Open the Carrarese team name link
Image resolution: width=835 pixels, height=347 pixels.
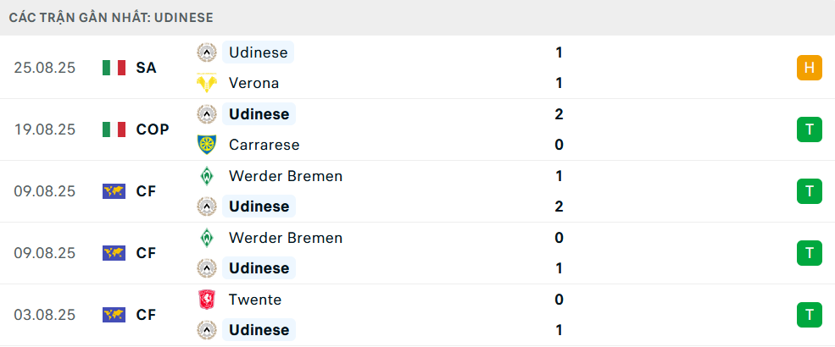point(264,145)
